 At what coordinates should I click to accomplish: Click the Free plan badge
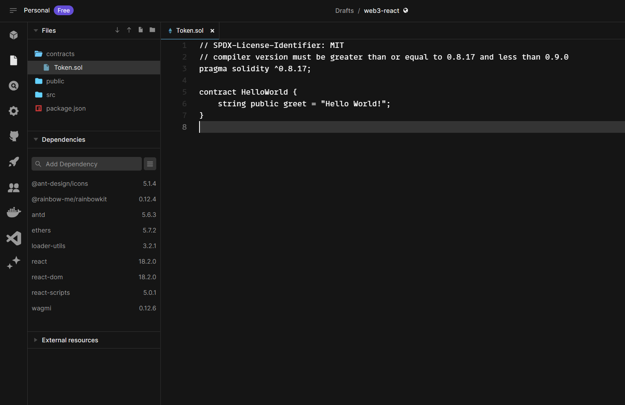pos(64,11)
